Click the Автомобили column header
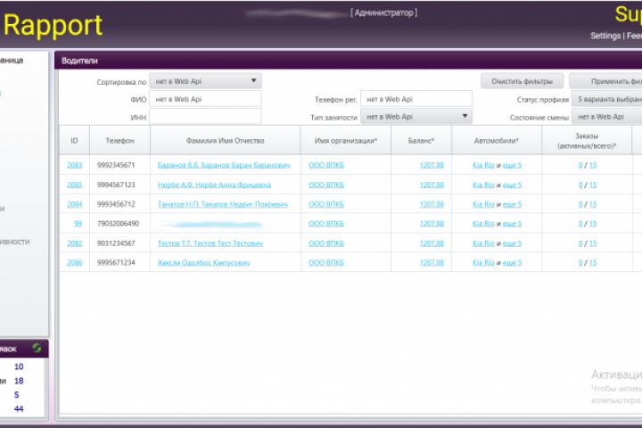The width and height of the screenshot is (642, 428). 497,141
